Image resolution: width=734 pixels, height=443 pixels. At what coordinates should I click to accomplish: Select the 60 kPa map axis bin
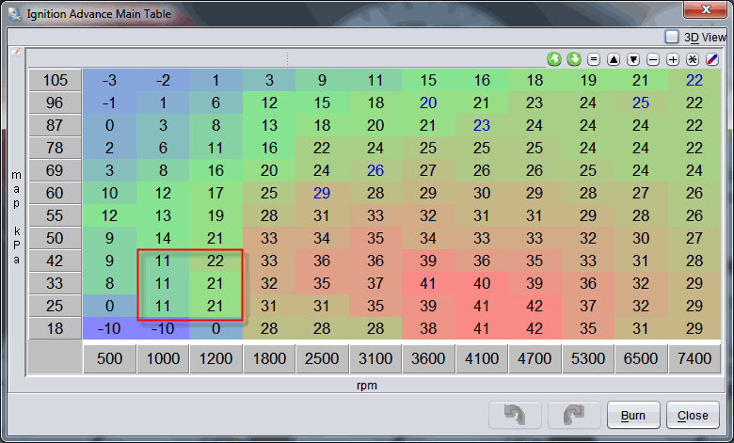56,193
